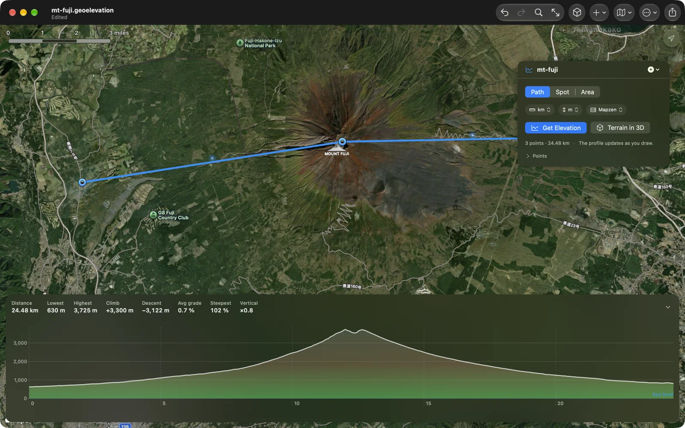
Task: Open the map style dropdown
Action: click(624, 12)
